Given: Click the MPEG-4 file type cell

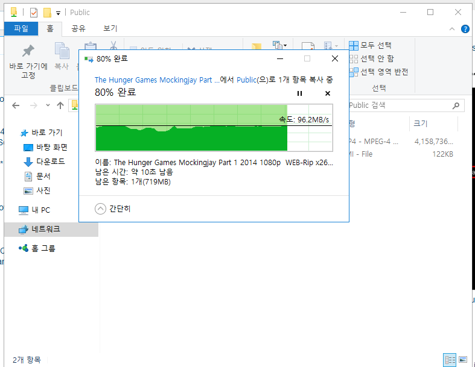Looking at the screenshot, I should click(x=374, y=141).
